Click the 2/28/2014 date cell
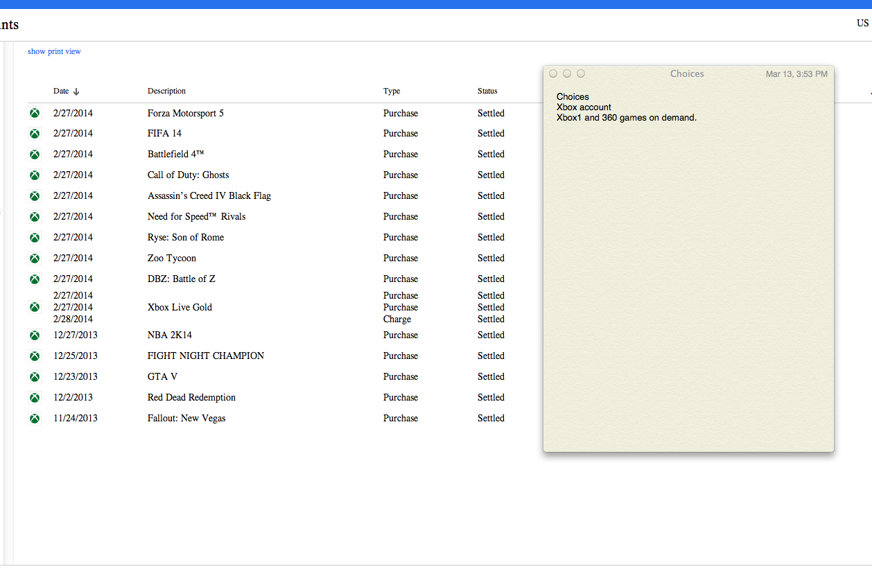Image resolution: width=872 pixels, height=569 pixels. point(73,319)
